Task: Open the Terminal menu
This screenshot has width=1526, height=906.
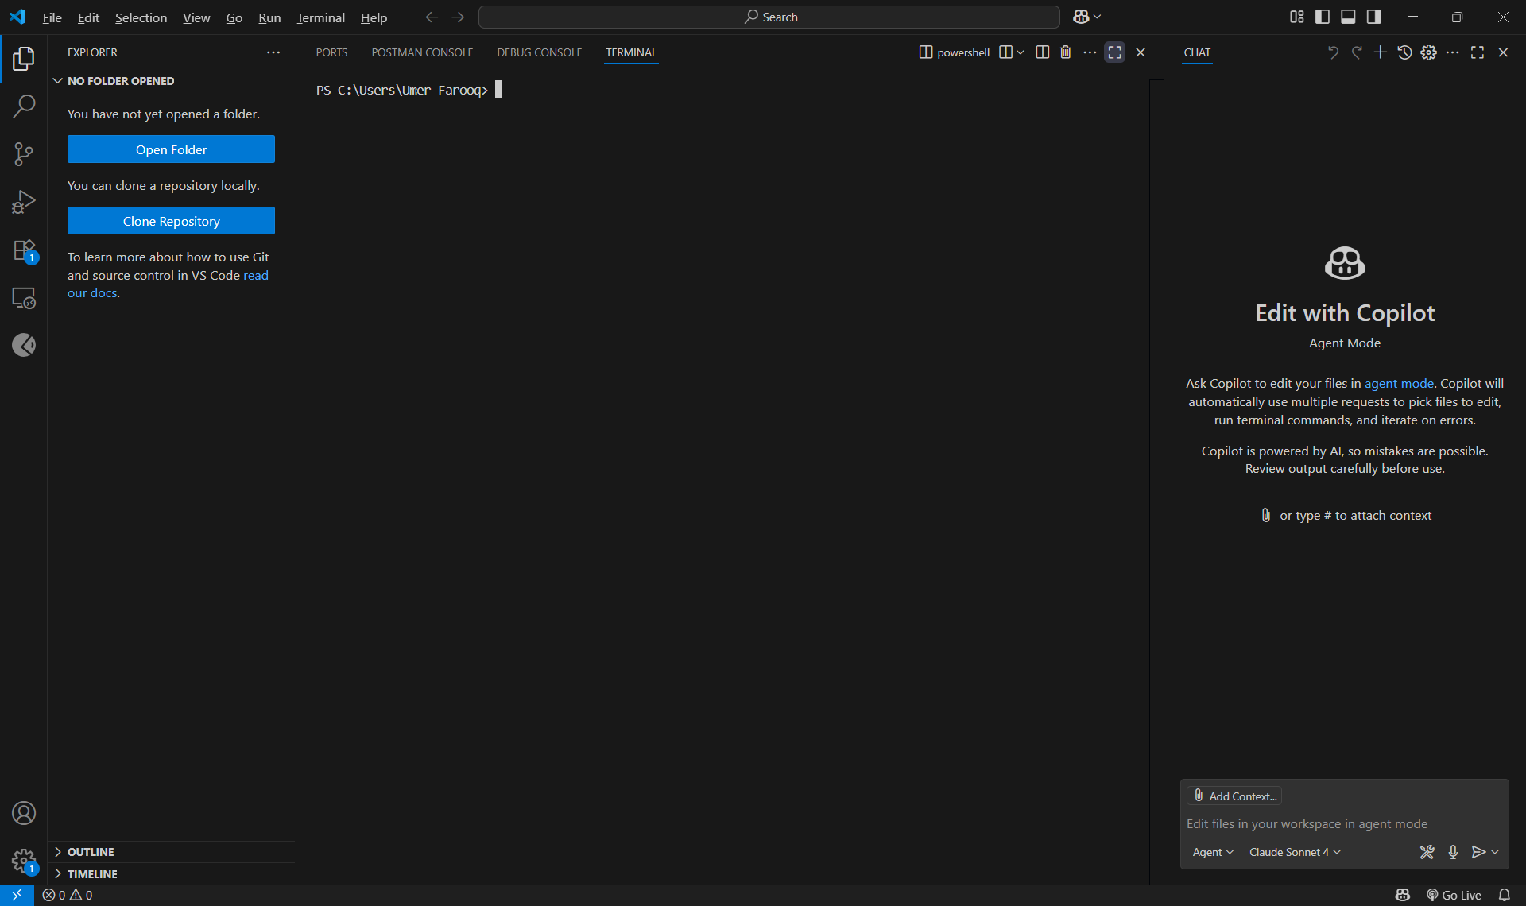Action: pos(320,17)
